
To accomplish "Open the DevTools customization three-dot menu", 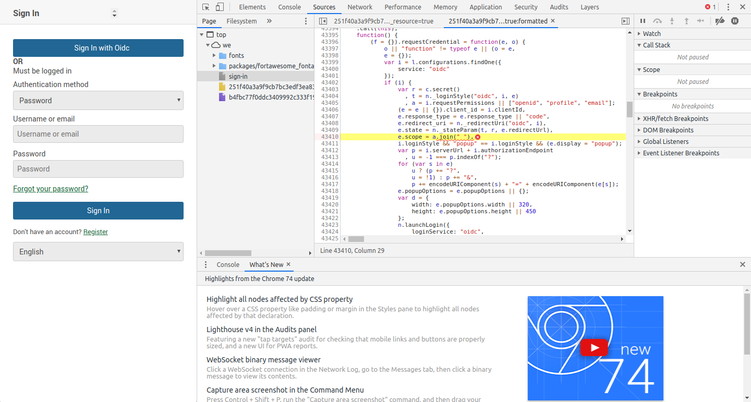I will click(x=728, y=7).
